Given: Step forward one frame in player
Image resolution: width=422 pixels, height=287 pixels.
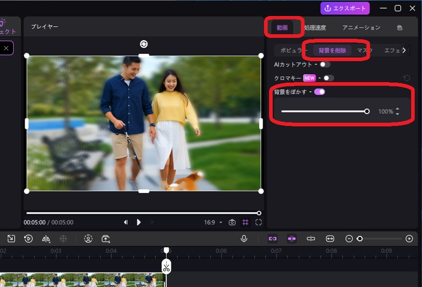Looking at the screenshot, I should tap(152, 222).
